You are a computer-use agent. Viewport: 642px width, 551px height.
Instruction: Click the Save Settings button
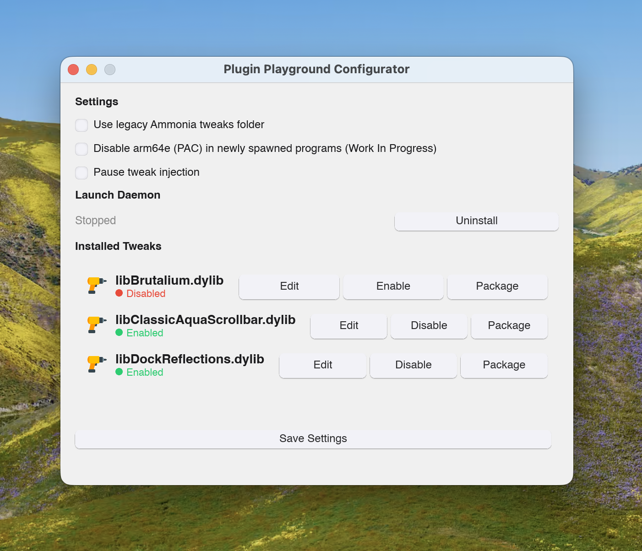[313, 439]
